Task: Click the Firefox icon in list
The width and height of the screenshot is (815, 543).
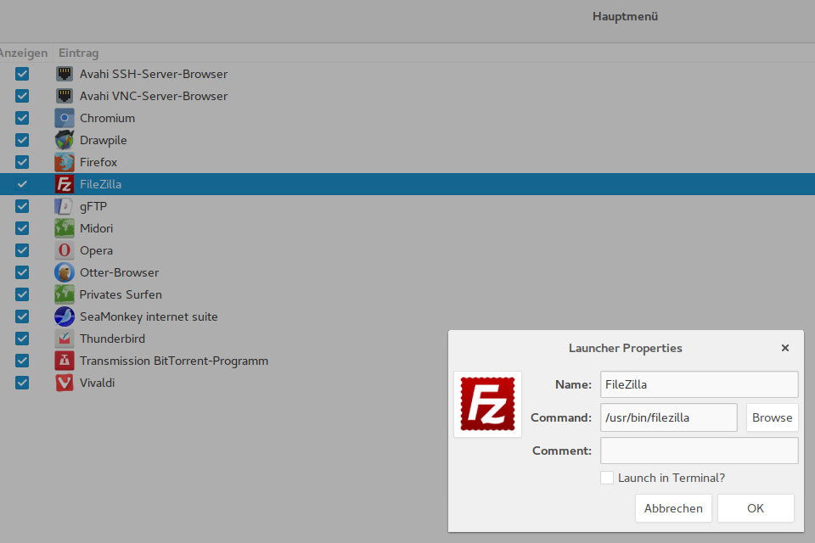Action: click(65, 162)
